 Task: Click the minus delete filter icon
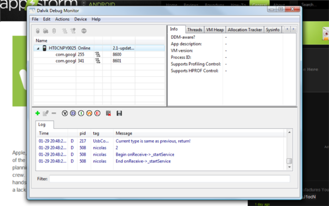54,113
